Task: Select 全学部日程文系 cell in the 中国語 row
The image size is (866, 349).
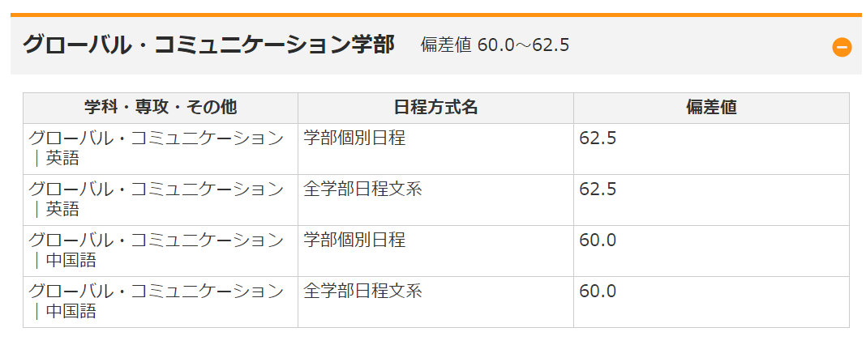Action: (x=435, y=302)
